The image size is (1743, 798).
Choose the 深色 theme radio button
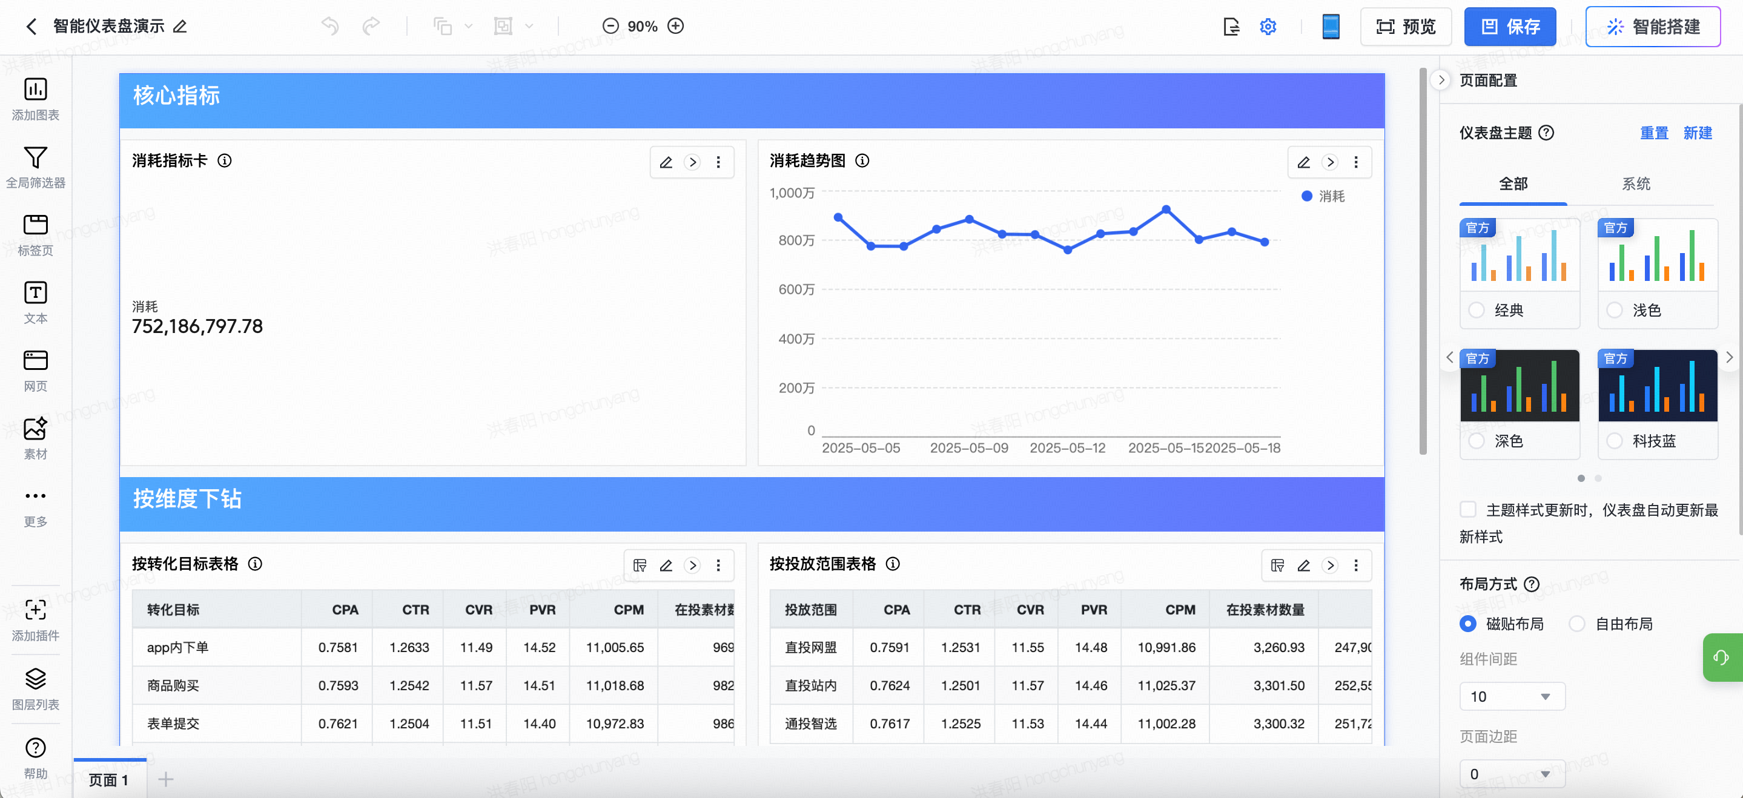[1477, 441]
